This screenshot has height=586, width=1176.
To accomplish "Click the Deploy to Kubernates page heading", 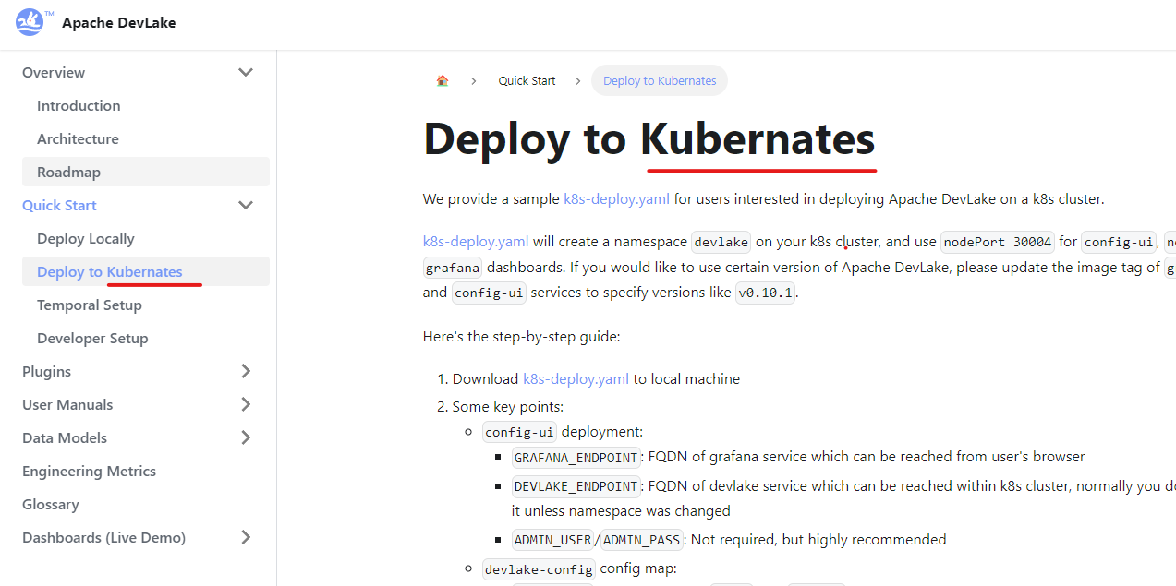I will click(649, 139).
